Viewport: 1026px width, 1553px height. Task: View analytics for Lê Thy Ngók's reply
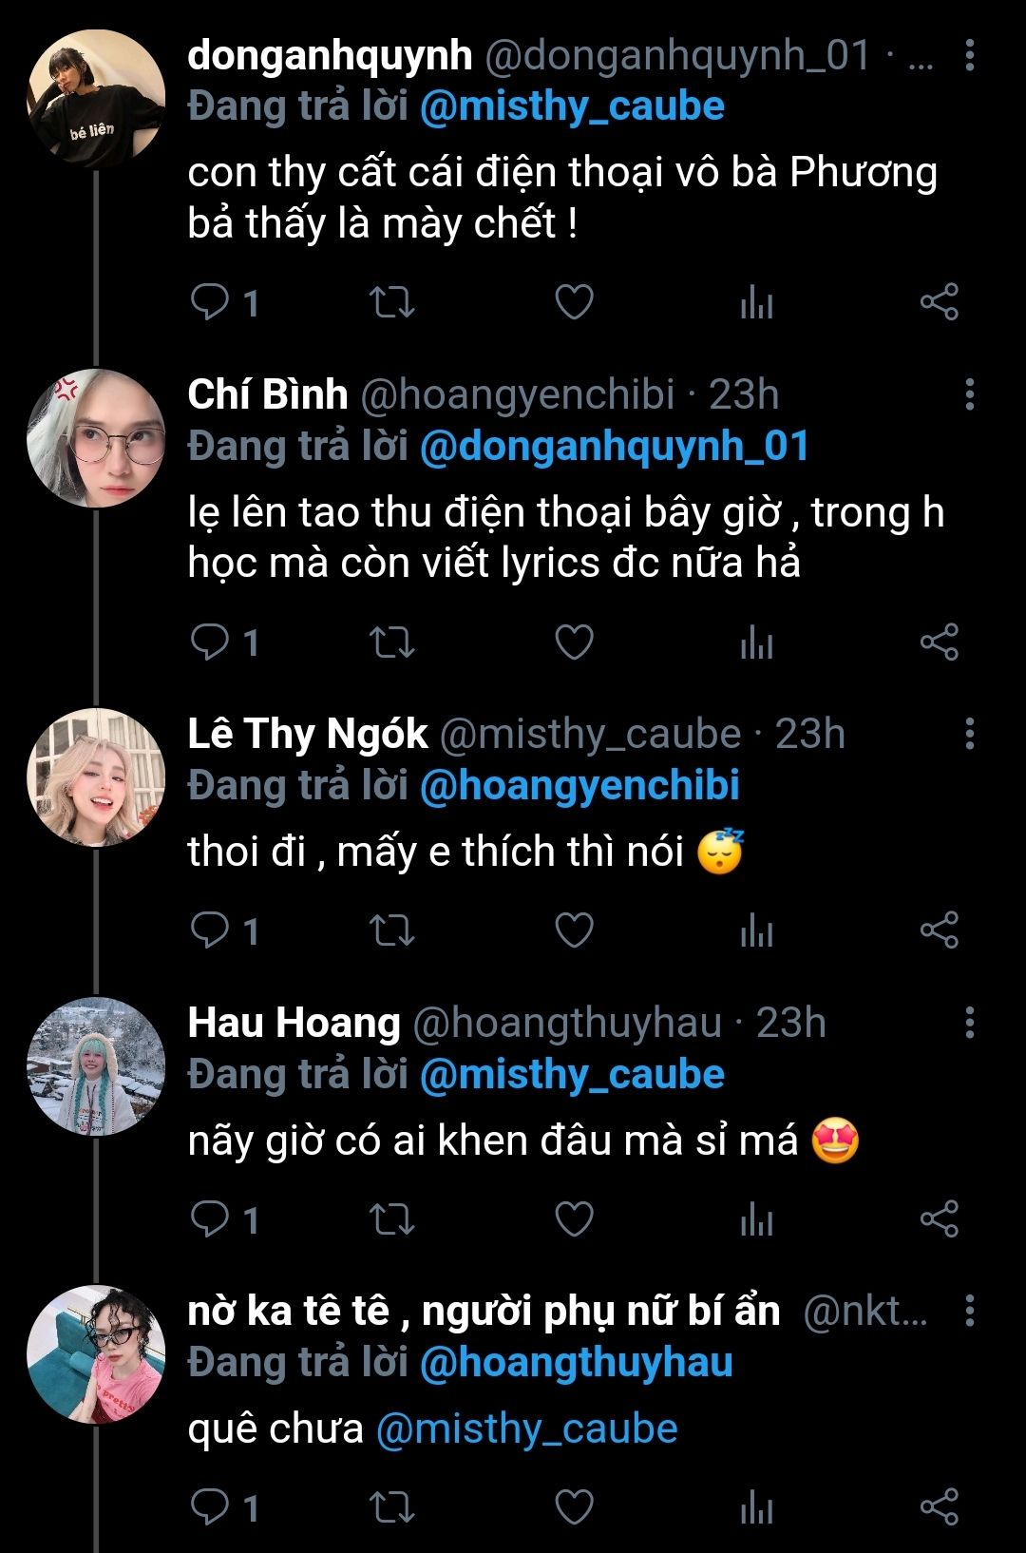click(x=756, y=930)
